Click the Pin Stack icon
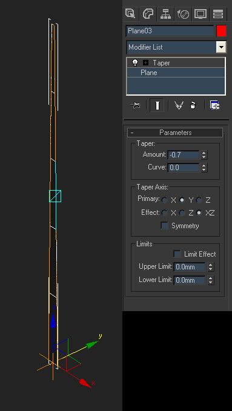This screenshot has width=232, height=411. point(135,105)
